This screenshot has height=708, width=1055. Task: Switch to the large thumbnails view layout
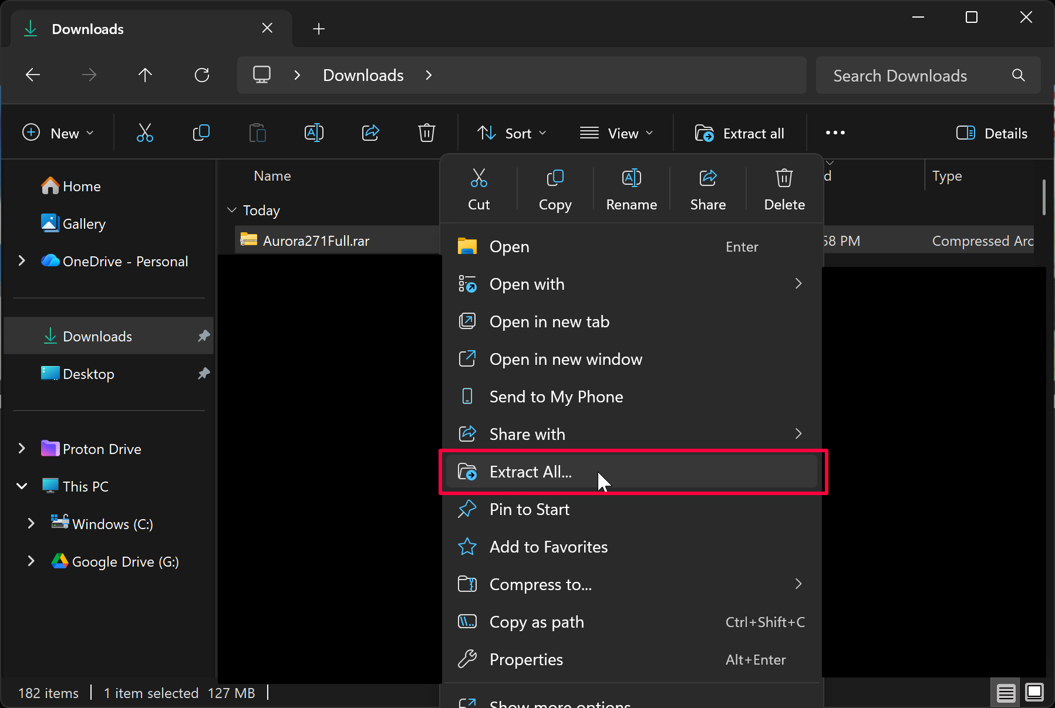[1034, 693]
